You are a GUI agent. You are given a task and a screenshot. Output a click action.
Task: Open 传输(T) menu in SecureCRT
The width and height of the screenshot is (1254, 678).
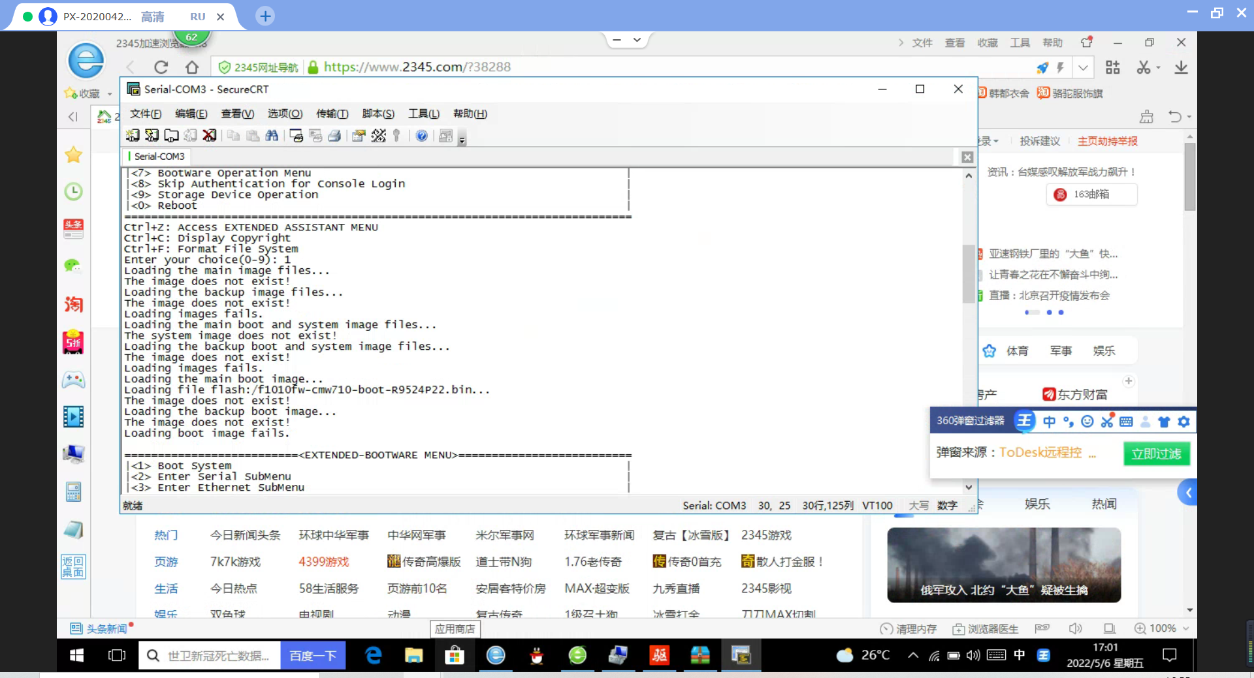pos(332,114)
